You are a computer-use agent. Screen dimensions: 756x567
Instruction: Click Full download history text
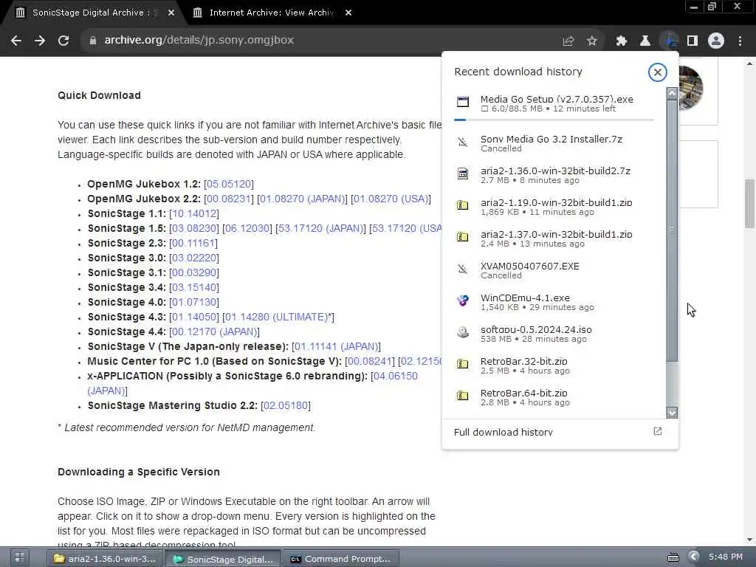click(503, 432)
